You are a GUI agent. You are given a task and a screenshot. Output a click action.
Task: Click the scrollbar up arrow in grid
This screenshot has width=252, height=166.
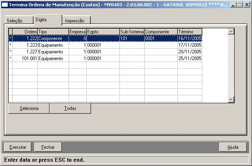(x=231, y=31)
